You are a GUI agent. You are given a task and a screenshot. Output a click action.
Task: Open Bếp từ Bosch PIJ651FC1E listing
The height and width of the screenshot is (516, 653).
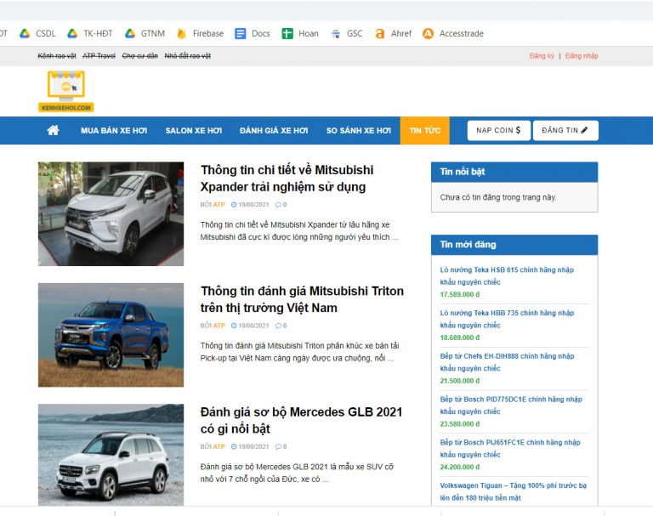click(510, 449)
